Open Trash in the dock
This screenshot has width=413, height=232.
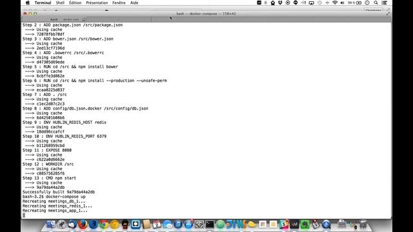pos(363,224)
